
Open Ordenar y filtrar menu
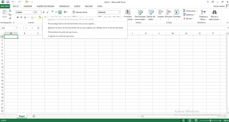[203, 15]
